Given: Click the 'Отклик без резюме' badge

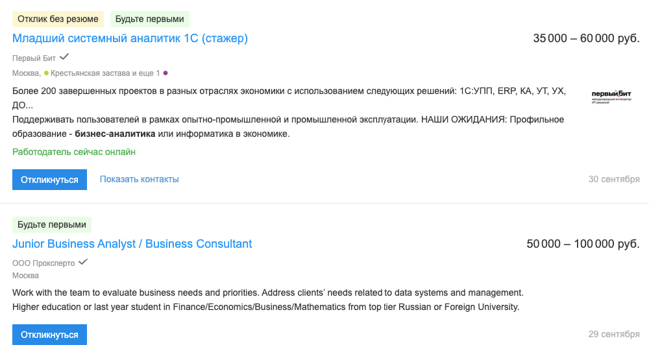Looking at the screenshot, I should (58, 19).
